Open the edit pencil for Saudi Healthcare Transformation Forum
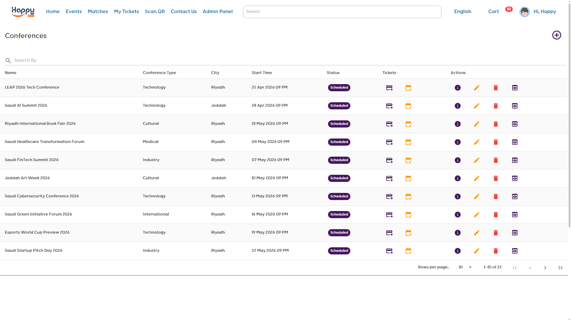Image resolution: width=571 pixels, height=321 pixels. 477,142
